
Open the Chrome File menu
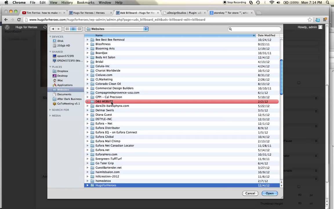[x=32, y=3]
